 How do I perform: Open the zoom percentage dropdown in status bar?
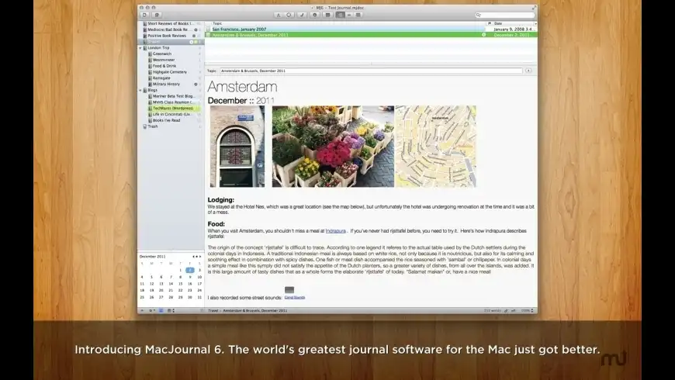pyautogui.click(x=528, y=310)
